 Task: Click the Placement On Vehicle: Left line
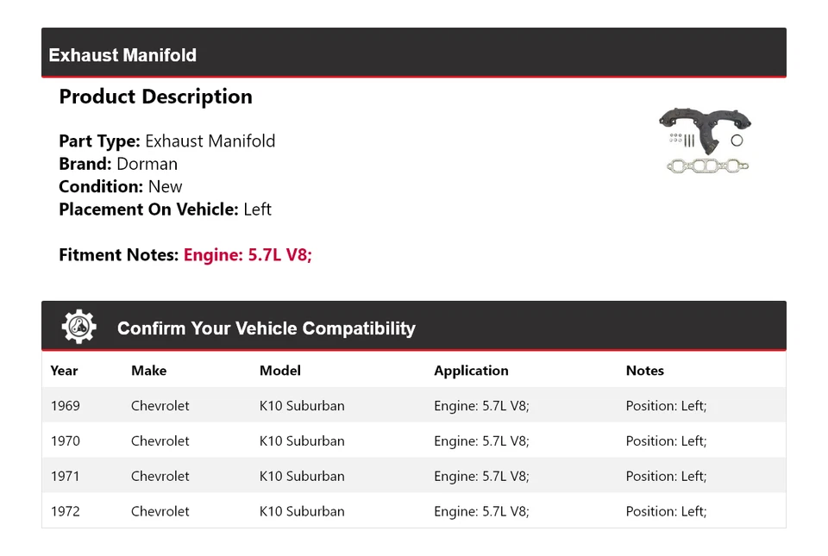point(165,209)
